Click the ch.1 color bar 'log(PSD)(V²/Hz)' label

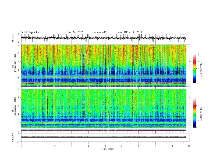201,70
